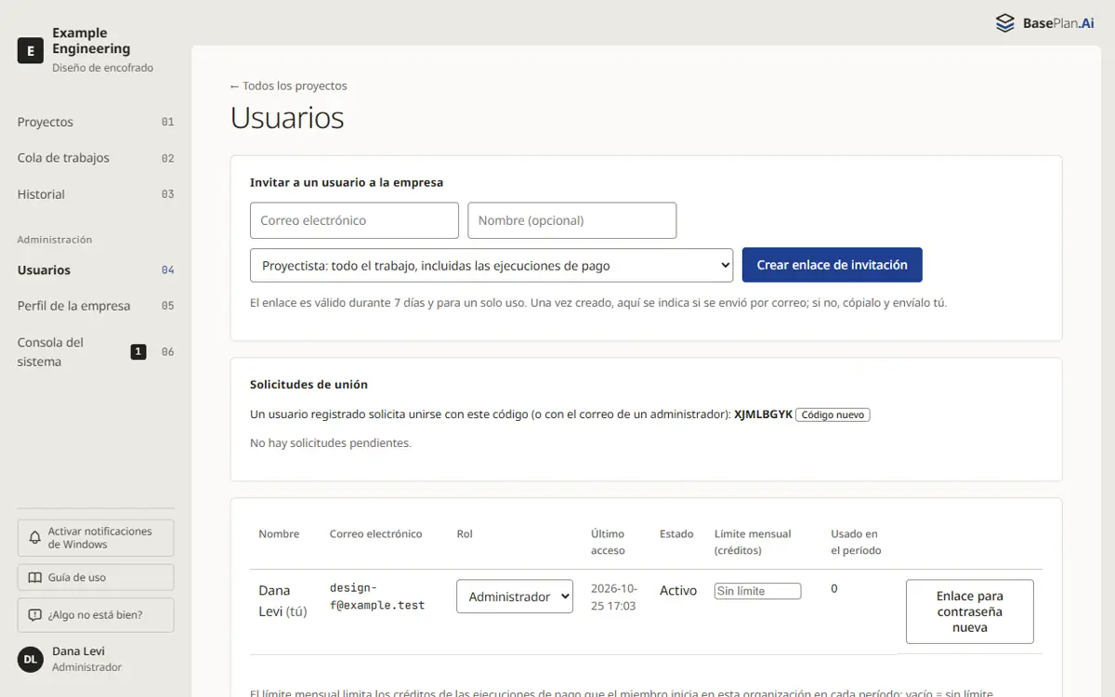Click the Invitar a un usuario heading

coord(347,182)
